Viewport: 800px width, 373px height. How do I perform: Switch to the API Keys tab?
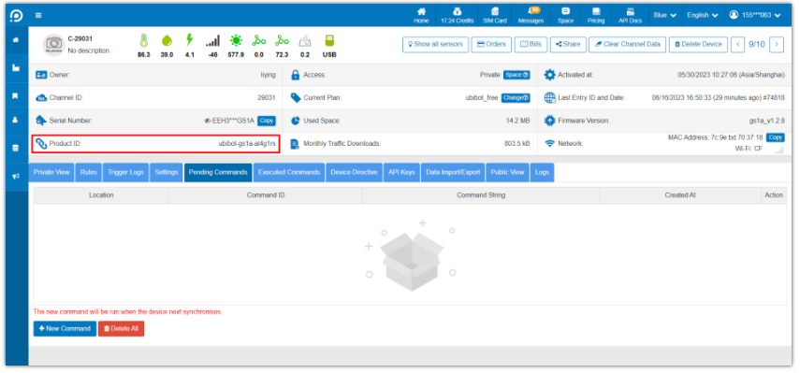click(x=402, y=172)
